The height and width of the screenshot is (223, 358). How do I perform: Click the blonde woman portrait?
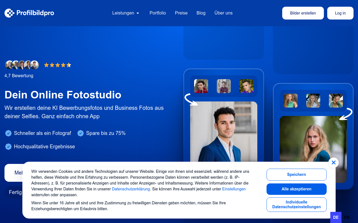pos(313,139)
